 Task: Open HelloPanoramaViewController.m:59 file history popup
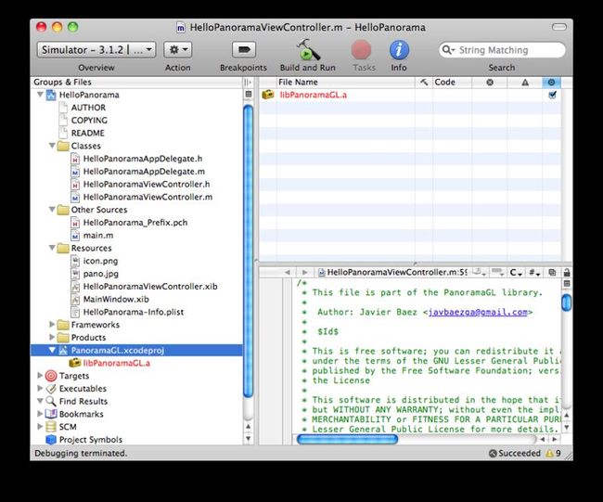coord(392,273)
